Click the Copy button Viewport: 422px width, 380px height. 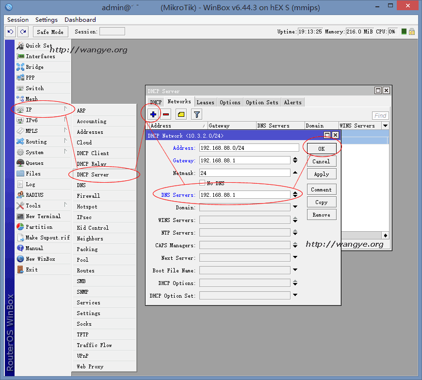click(x=322, y=202)
